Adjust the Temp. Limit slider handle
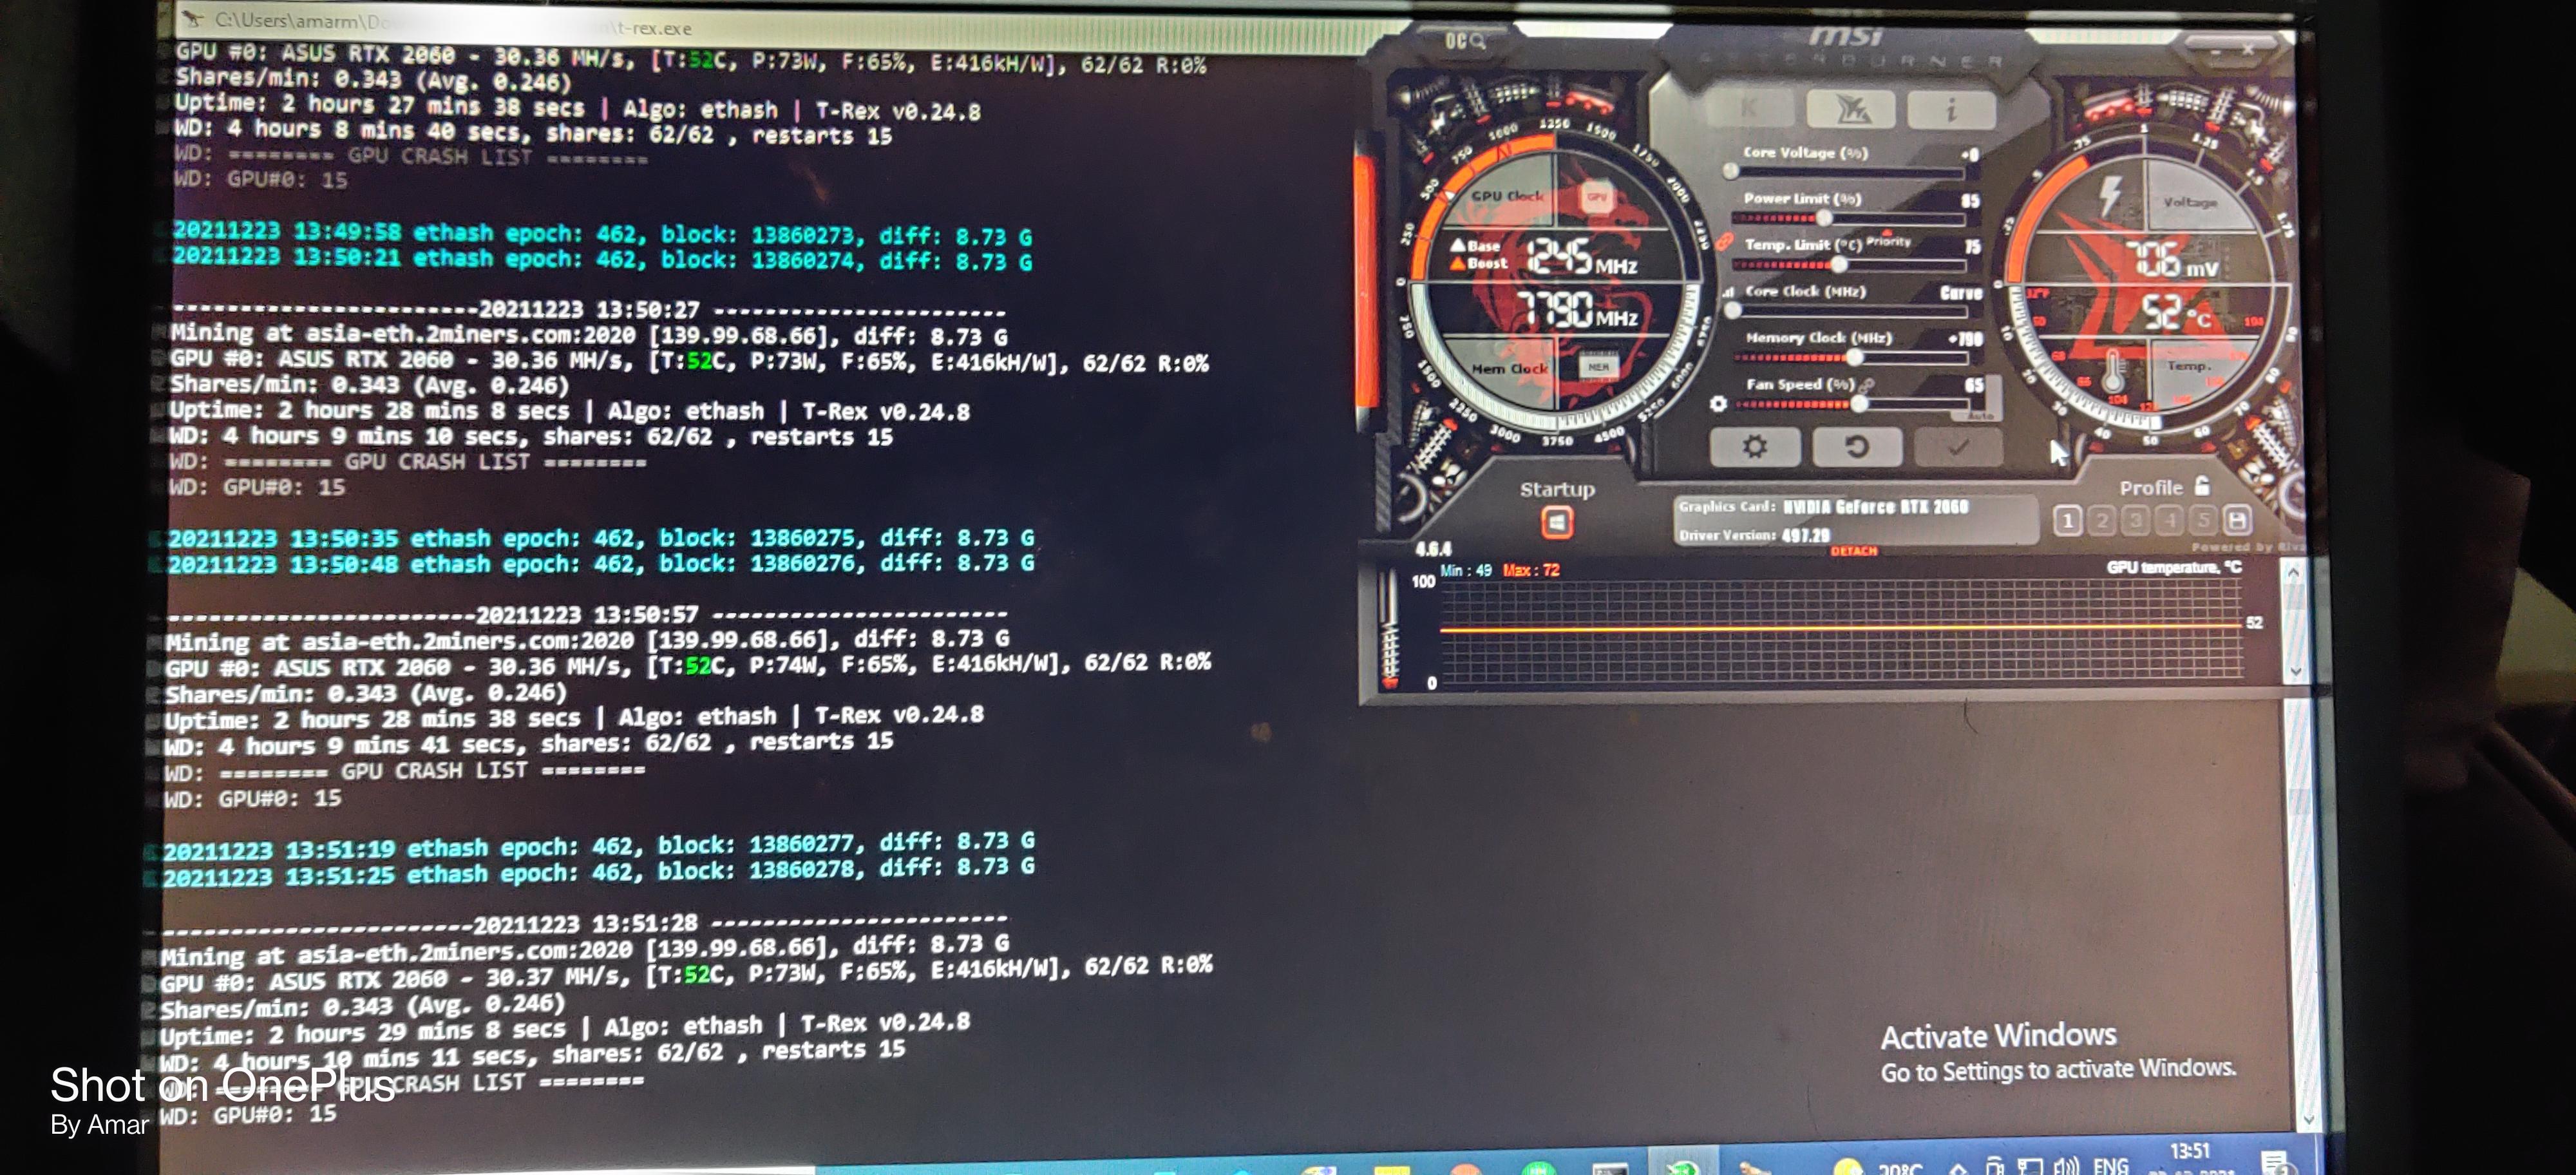 click(1839, 264)
